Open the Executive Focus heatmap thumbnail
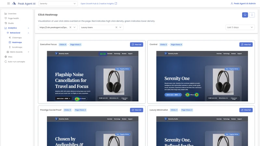The width and height of the screenshot is (260, 146). (93, 76)
